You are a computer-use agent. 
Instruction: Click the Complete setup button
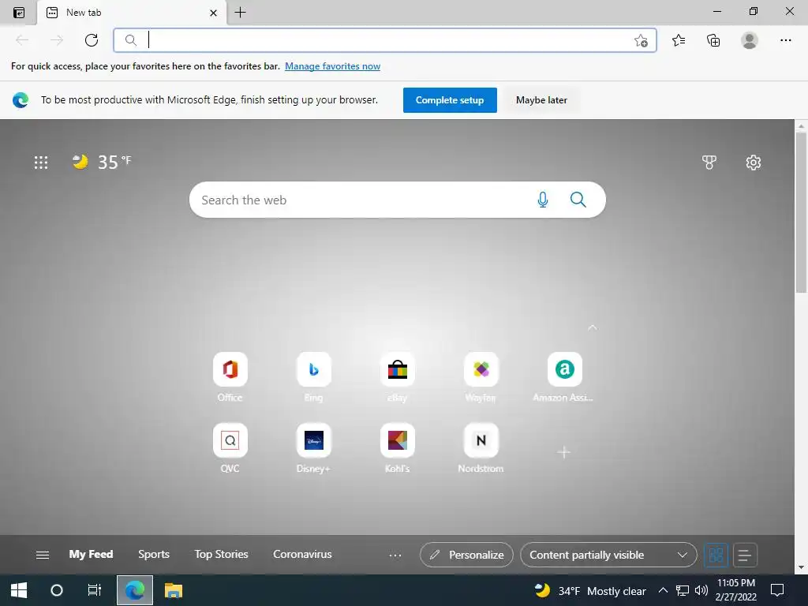(x=450, y=100)
